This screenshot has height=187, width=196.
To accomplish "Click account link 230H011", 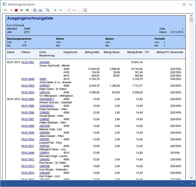I will [44, 153].
